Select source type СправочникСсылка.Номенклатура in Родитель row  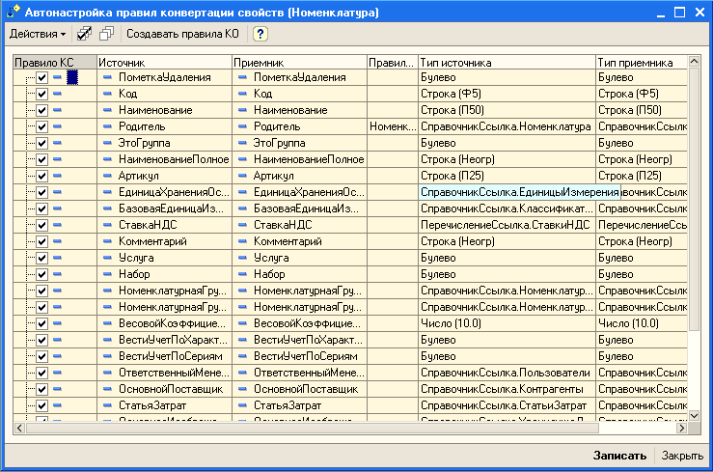point(506,126)
